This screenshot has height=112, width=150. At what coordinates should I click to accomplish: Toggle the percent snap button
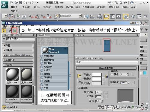tap(43, 16)
